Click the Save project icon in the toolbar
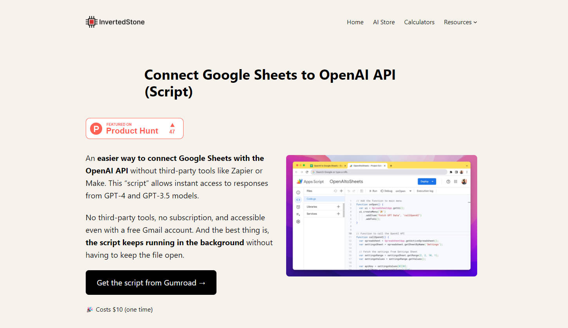 point(362,191)
